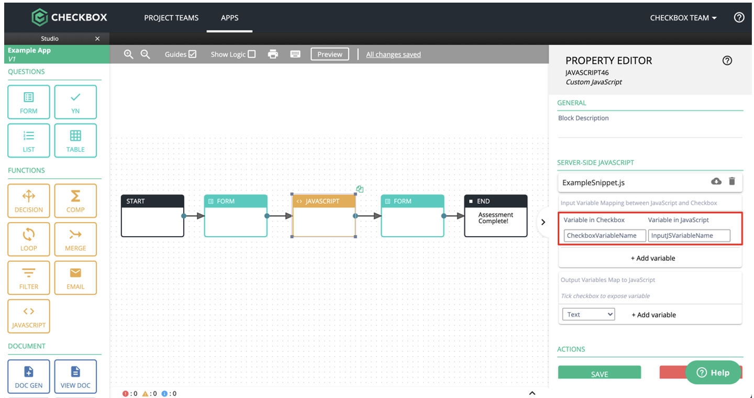The image size is (754, 398).
Task: Enable the Show Logic checkbox
Action: [251, 54]
